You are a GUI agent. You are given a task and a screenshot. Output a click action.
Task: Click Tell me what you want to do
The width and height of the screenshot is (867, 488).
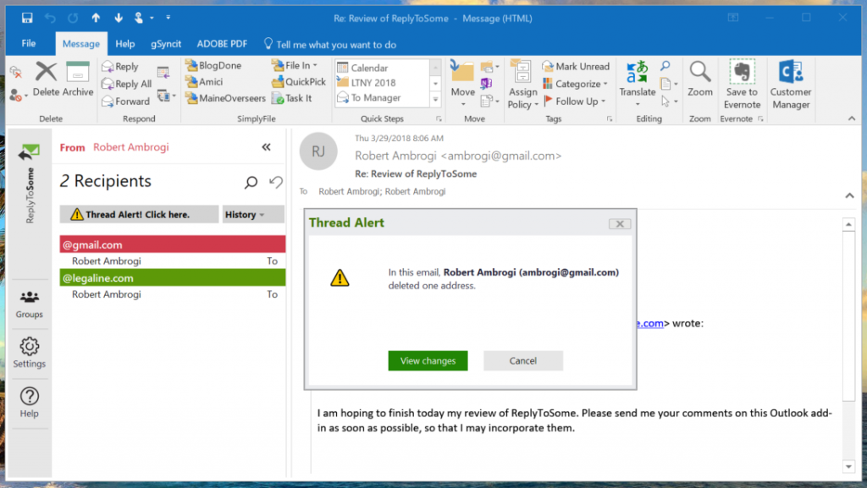point(330,44)
